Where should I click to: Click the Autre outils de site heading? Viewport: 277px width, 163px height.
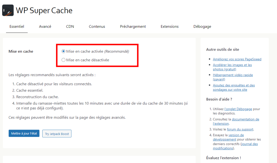point(223,50)
